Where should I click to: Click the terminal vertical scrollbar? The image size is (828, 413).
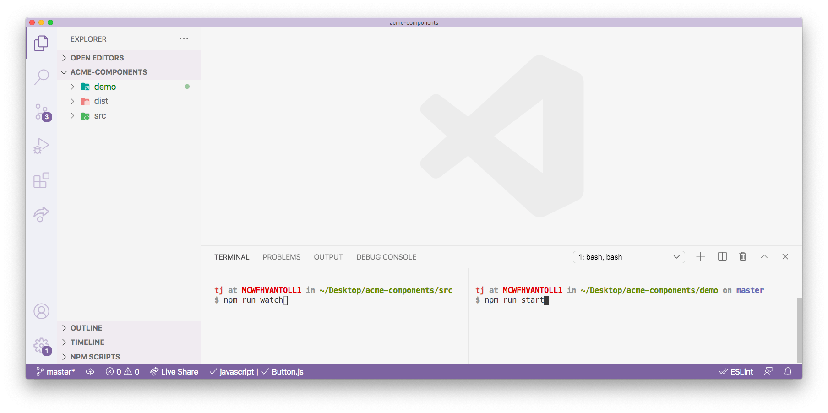pos(799,330)
